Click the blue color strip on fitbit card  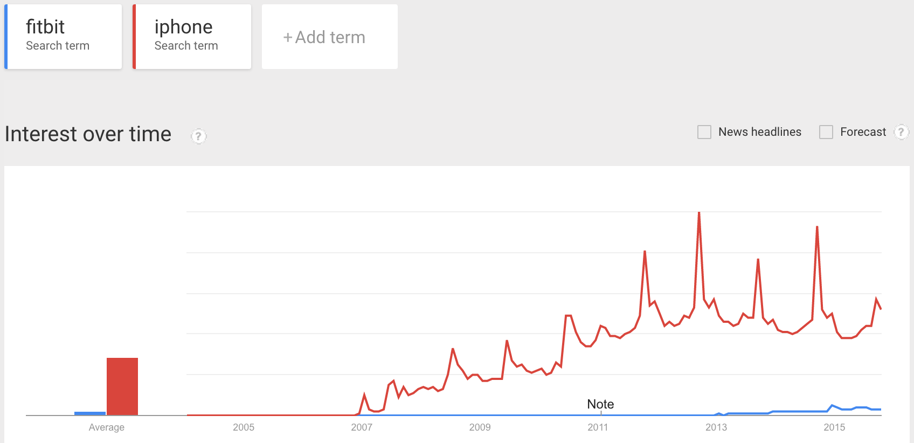point(6,37)
